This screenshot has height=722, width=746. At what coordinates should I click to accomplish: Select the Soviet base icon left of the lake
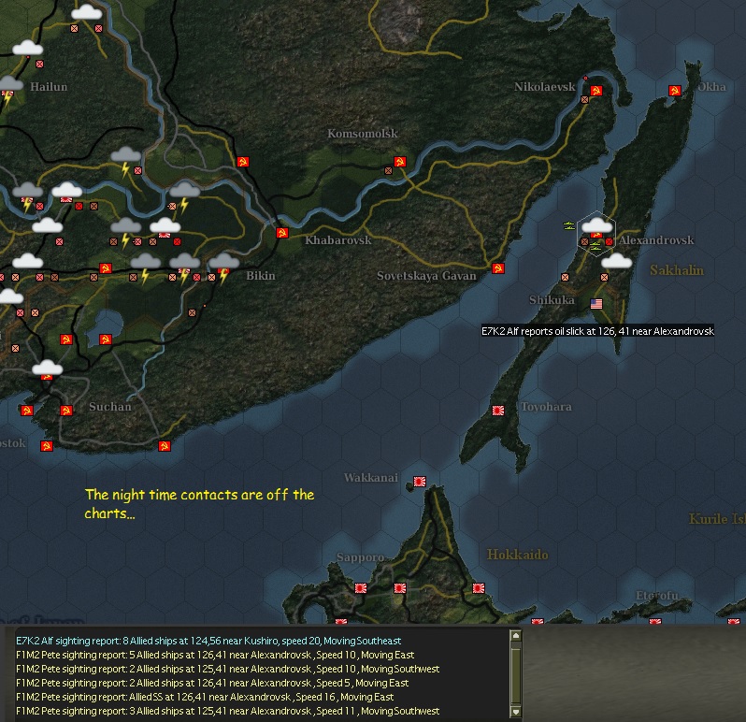click(66, 339)
